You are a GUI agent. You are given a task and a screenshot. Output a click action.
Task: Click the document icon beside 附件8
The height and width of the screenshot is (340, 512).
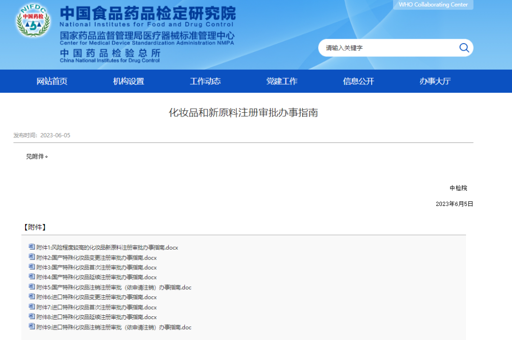32,316
